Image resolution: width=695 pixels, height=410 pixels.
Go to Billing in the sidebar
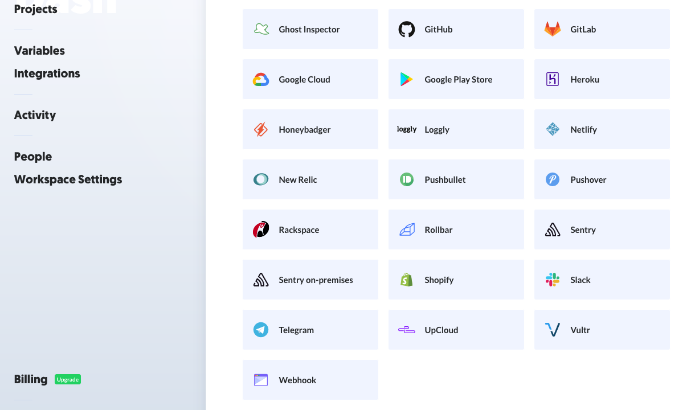coord(31,379)
